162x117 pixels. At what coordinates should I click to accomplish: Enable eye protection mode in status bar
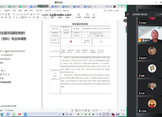coord(72,110)
